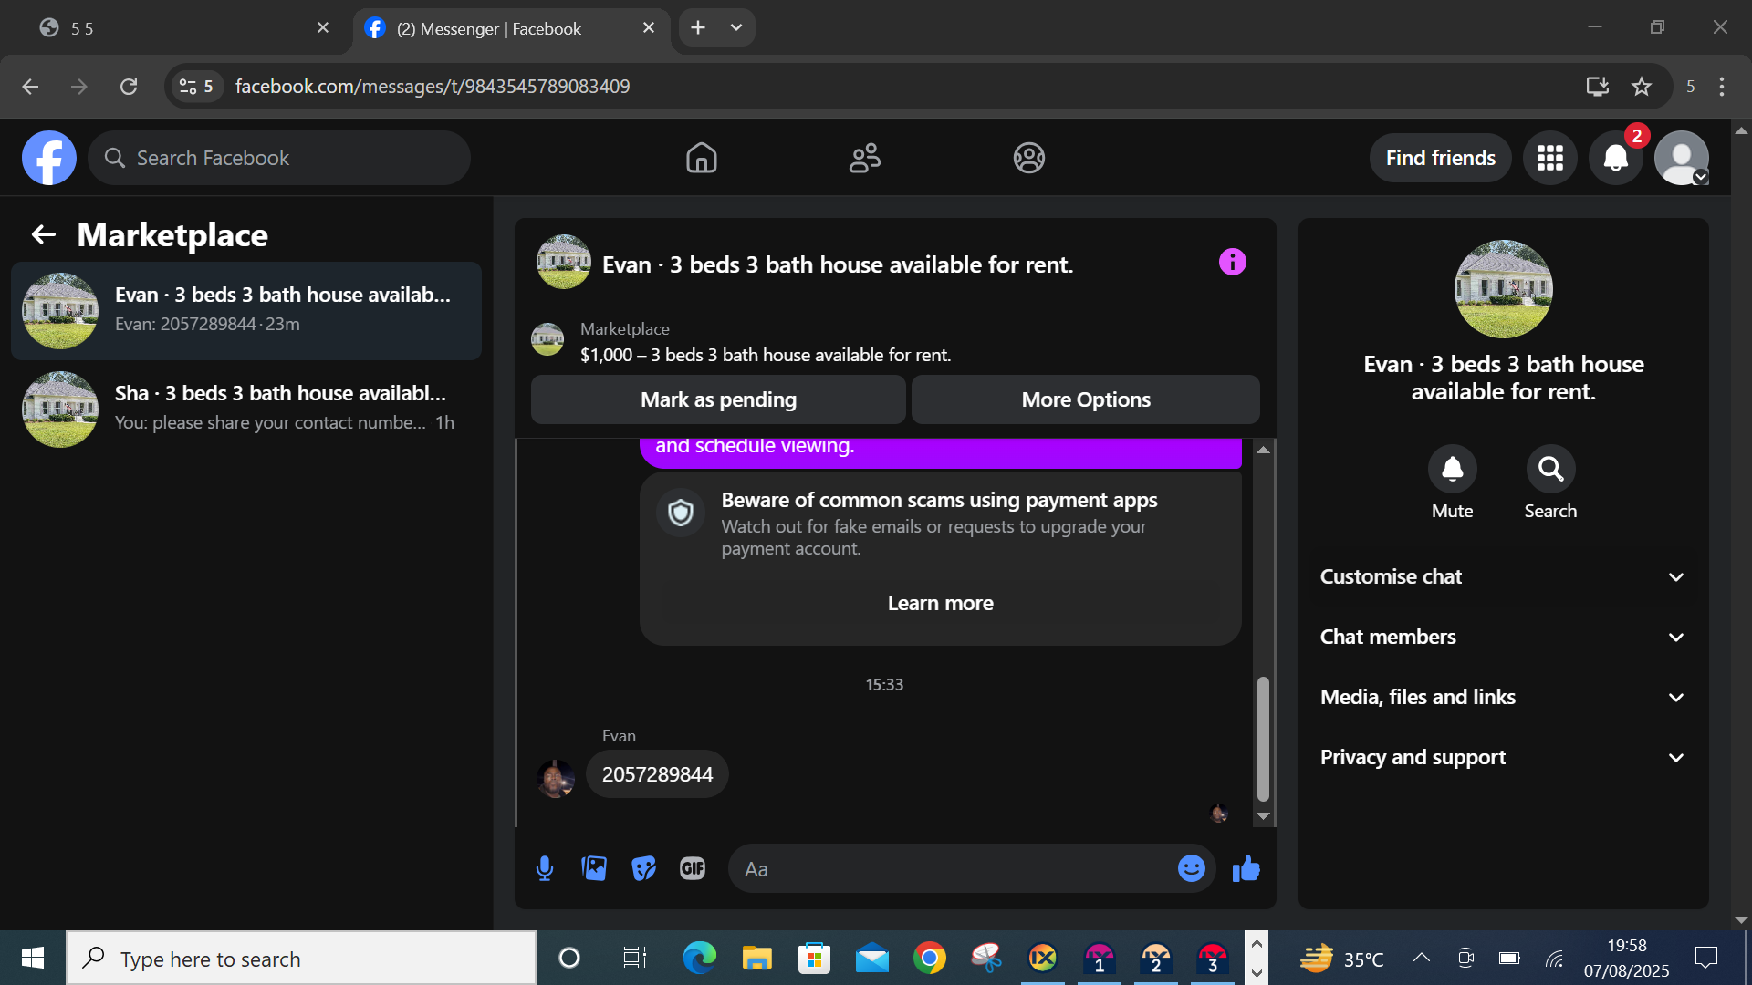Click the chat message scrollbar thumb
This screenshot has height=985, width=1752.
[1263, 739]
